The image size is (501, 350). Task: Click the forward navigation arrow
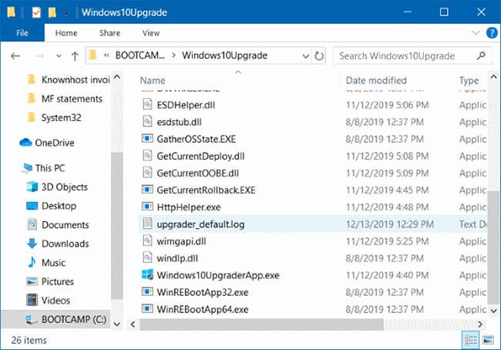39,56
